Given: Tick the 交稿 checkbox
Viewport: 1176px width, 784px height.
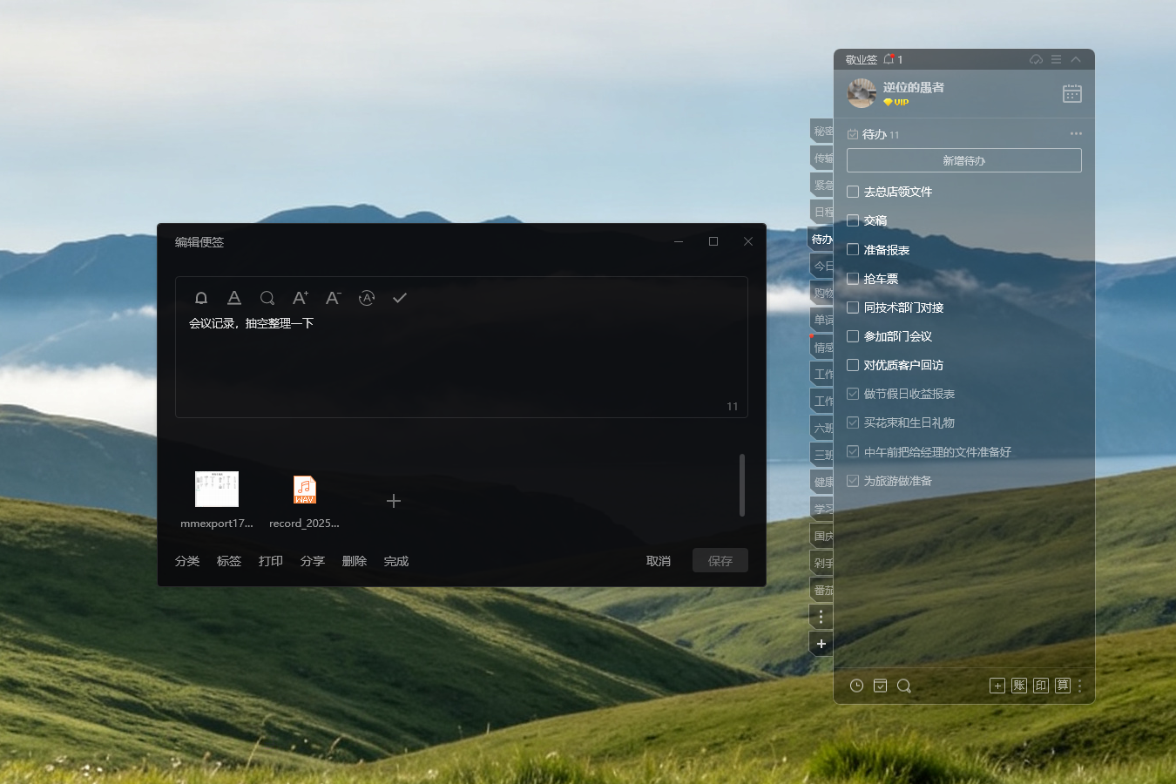Looking at the screenshot, I should pyautogui.click(x=853, y=220).
